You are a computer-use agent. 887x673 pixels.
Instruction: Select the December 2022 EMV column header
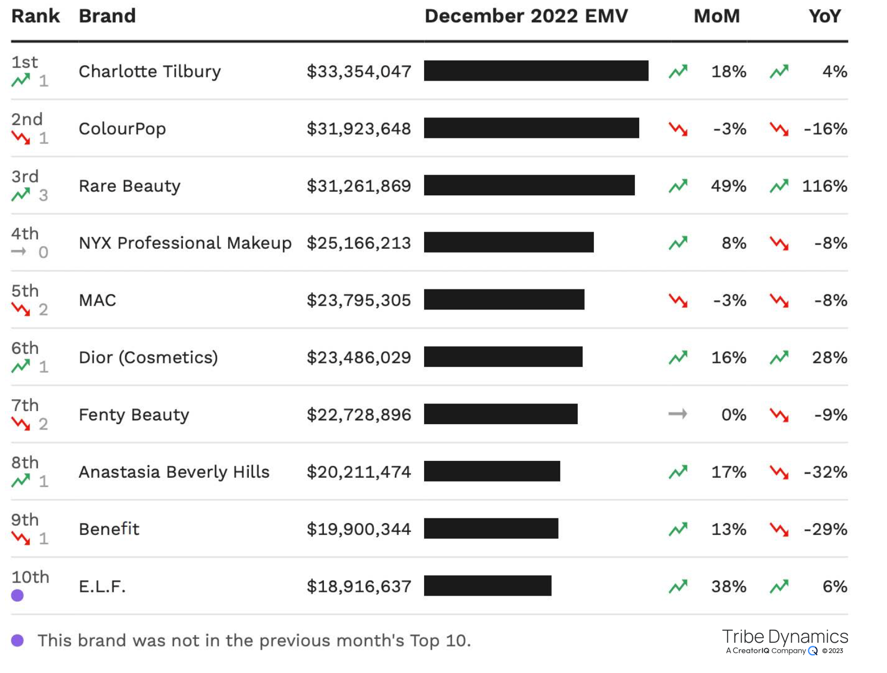tap(526, 16)
